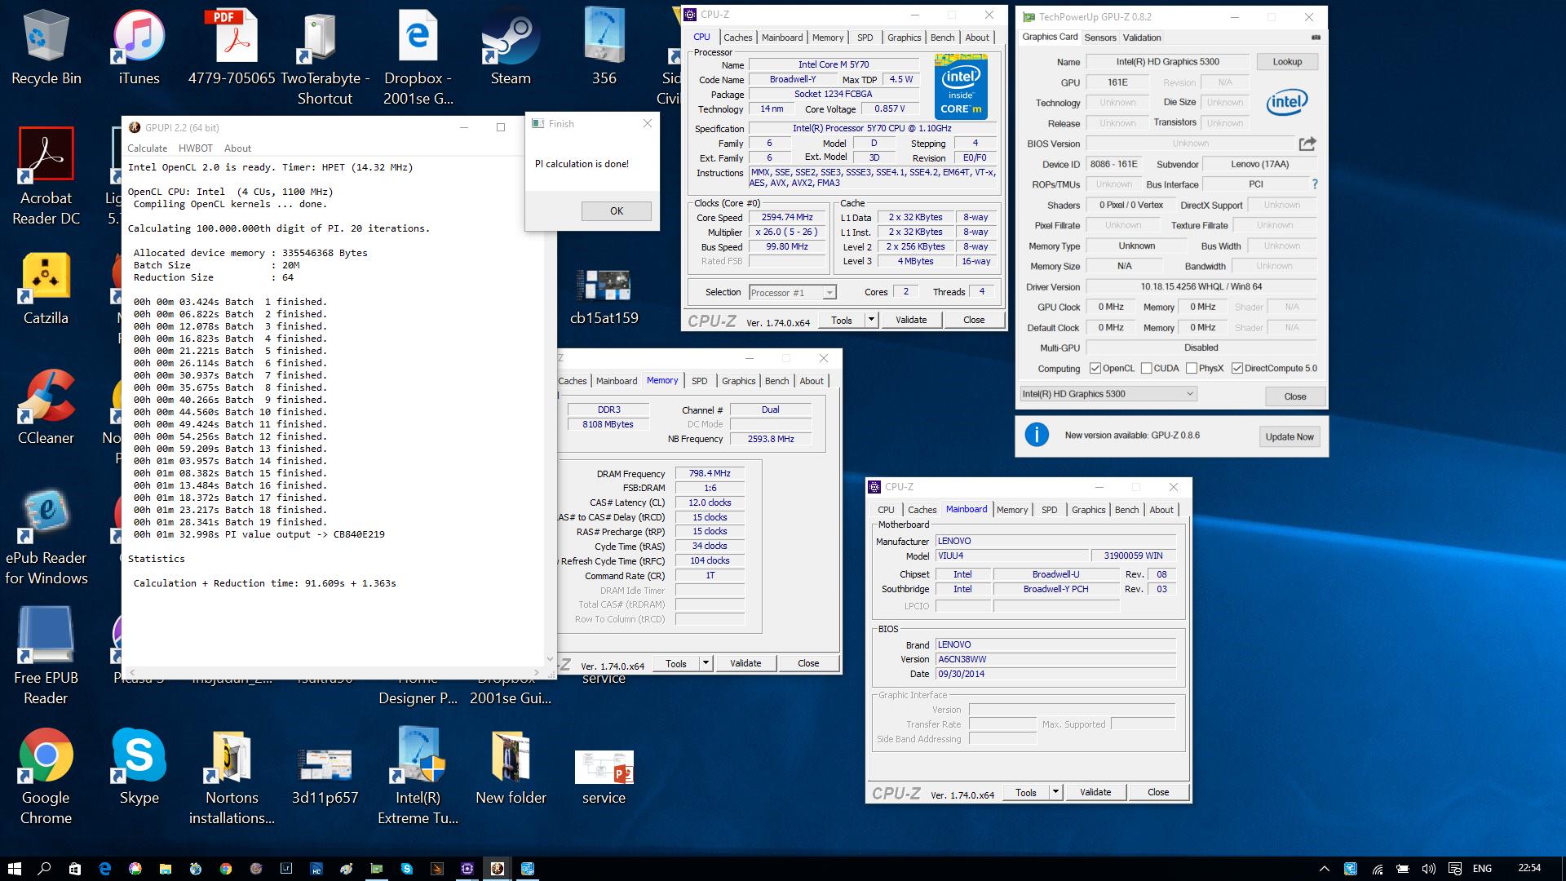Image resolution: width=1566 pixels, height=881 pixels.
Task: Click Validate in top CPU-Z CPU window
Action: tap(910, 320)
